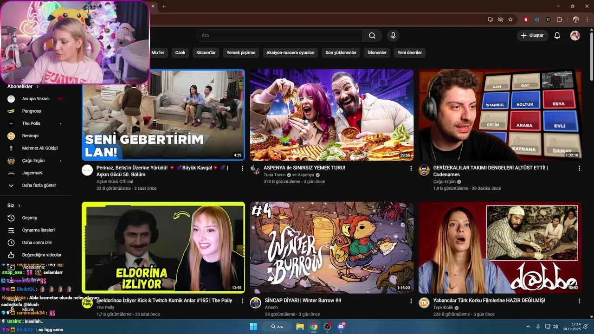This screenshot has height=334, width=594.
Task: Click the crossed-out eye icon in address bar
Action: pyautogui.click(x=500, y=19)
